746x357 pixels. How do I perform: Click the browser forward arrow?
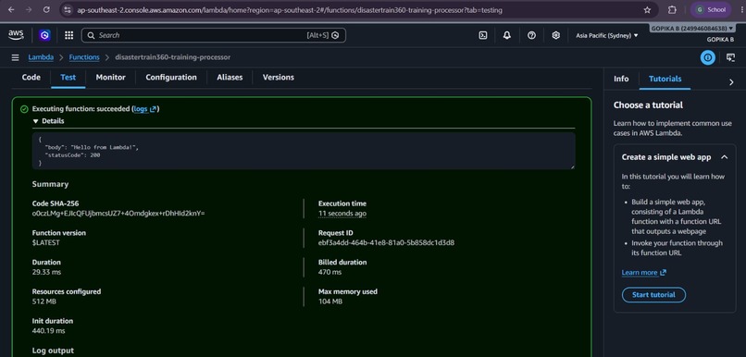(x=29, y=9)
